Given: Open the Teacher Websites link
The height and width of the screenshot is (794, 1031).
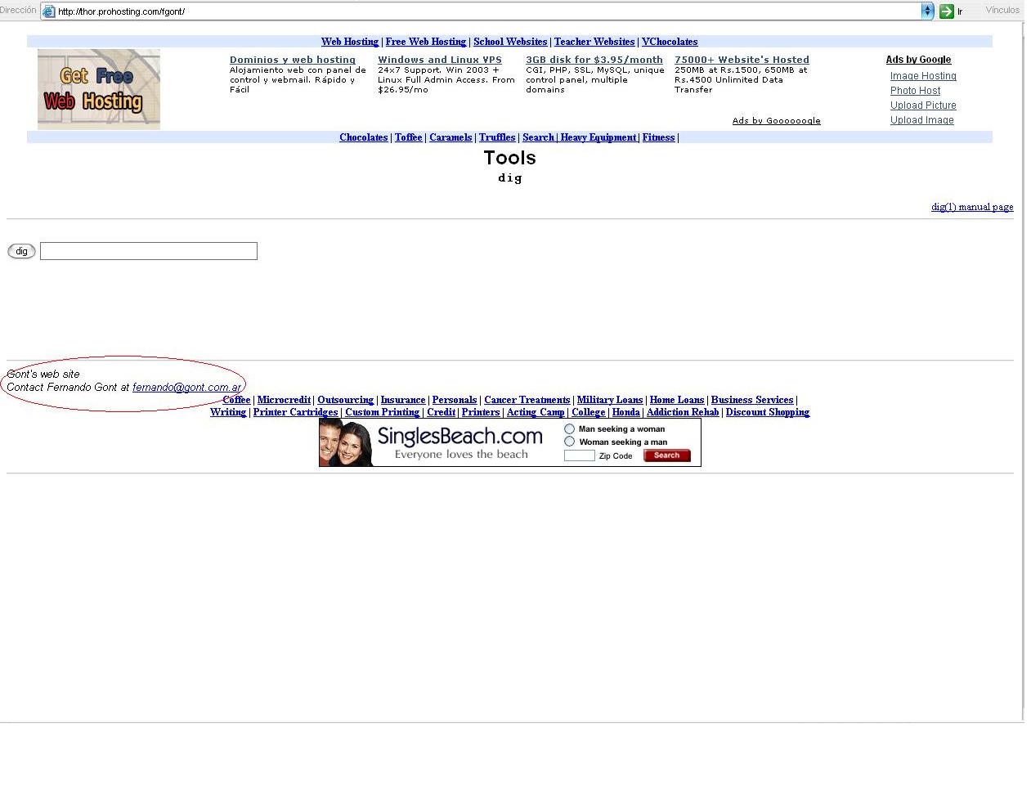Looking at the screenshot, I should (594, 42).
